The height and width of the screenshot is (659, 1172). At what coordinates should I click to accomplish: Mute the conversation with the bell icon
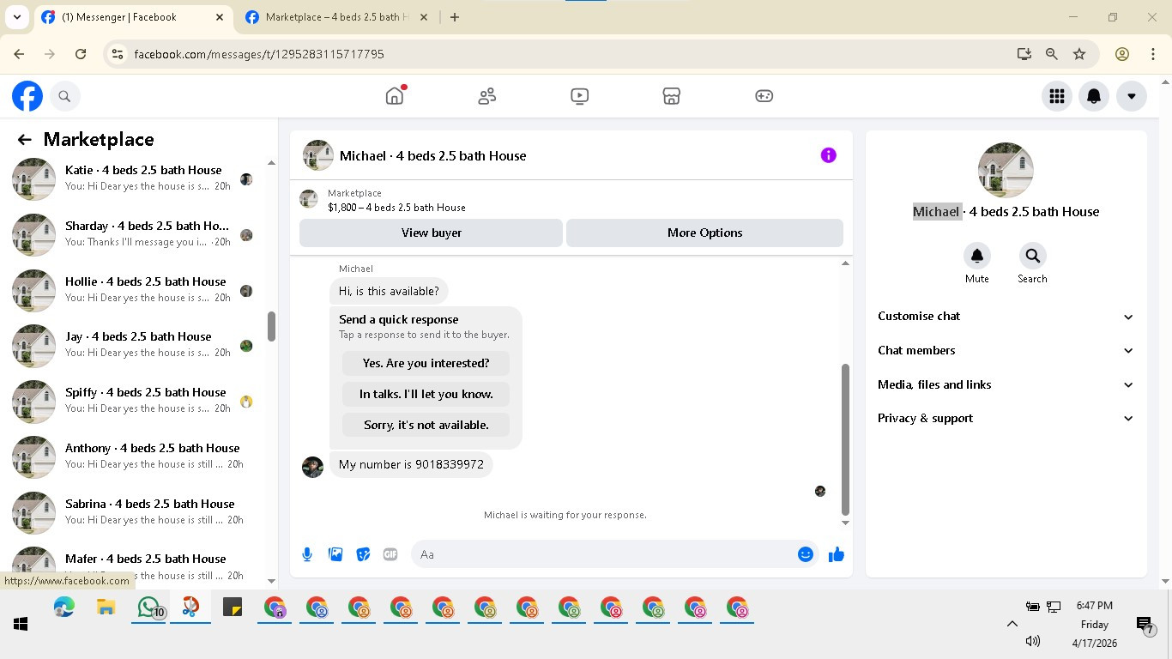[976, 256]
